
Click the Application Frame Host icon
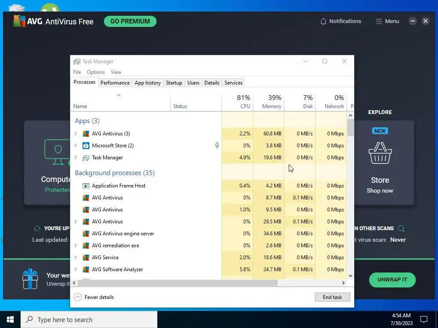(x=86, y=186)
